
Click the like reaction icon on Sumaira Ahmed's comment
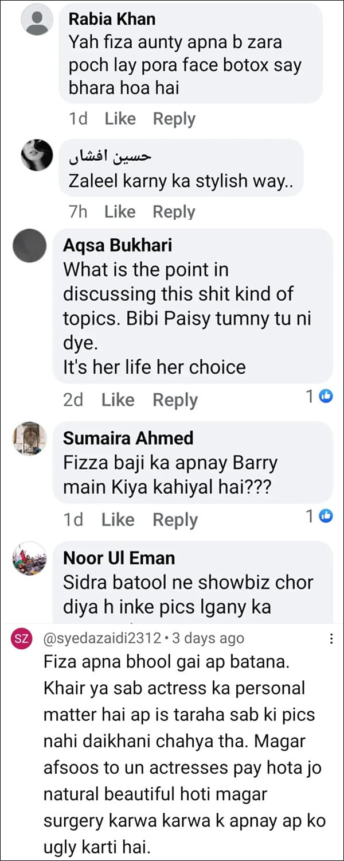(x=326, y=516)
